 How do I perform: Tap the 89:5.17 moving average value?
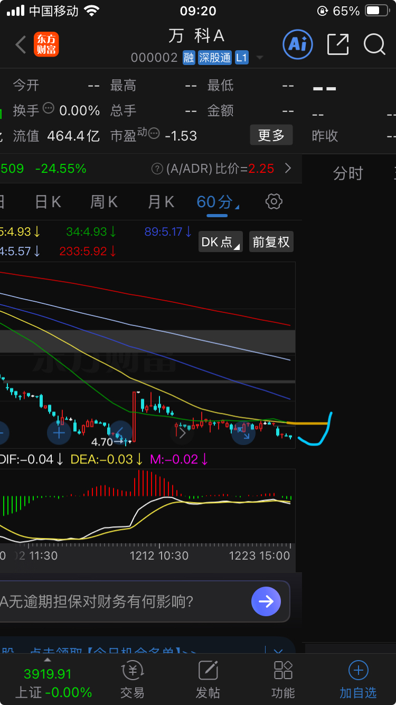tap(168, 232)
